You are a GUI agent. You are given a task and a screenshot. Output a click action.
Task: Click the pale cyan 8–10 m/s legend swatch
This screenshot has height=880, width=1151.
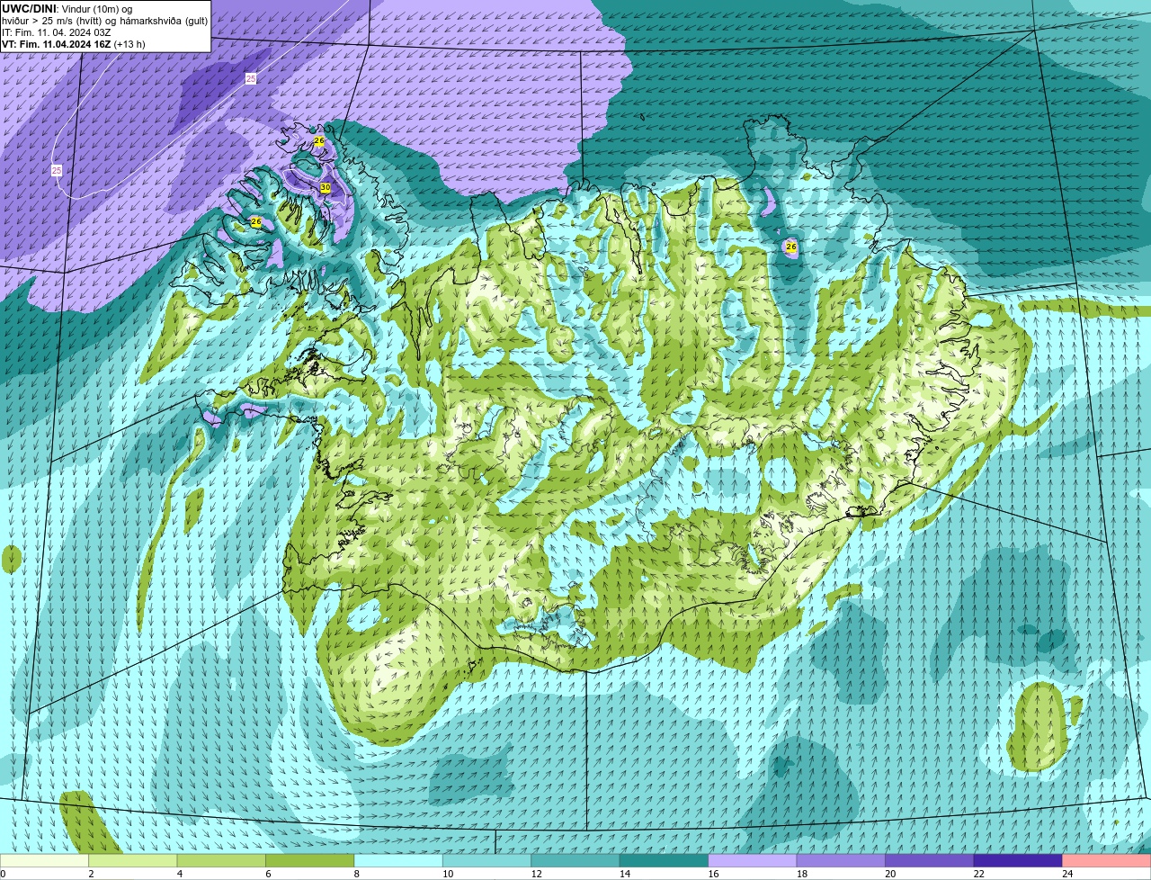(399, 860)
